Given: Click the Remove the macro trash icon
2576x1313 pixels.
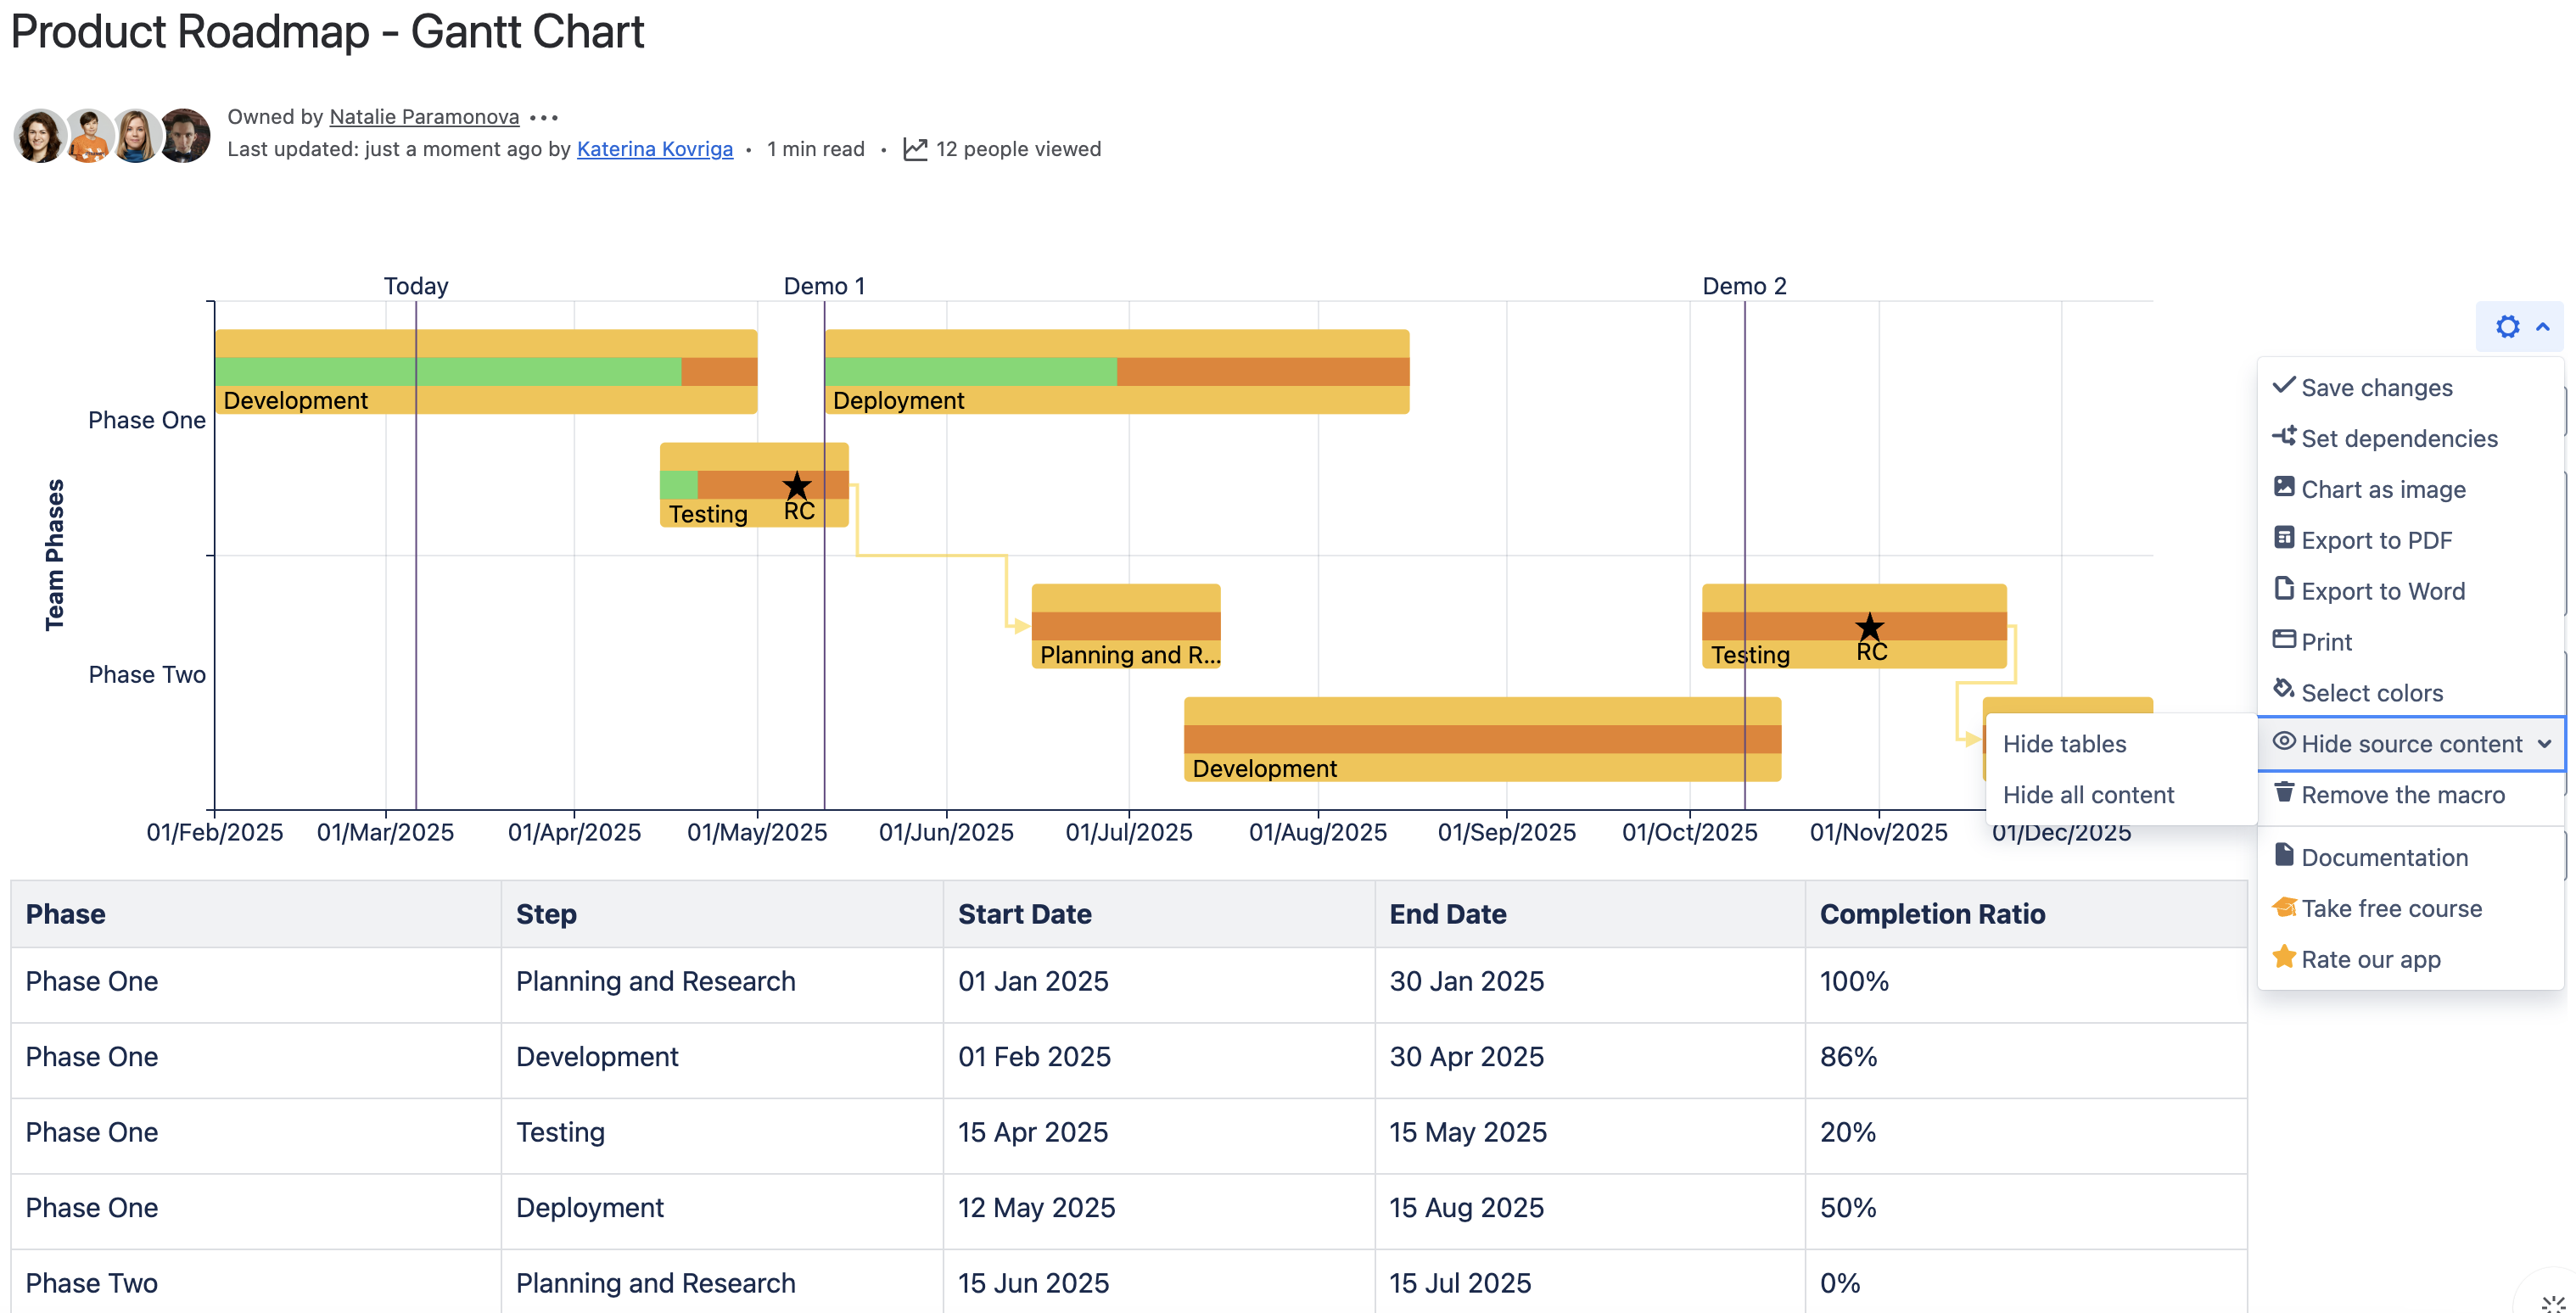Looking at the screenshot, I should tap(2283, 793).
